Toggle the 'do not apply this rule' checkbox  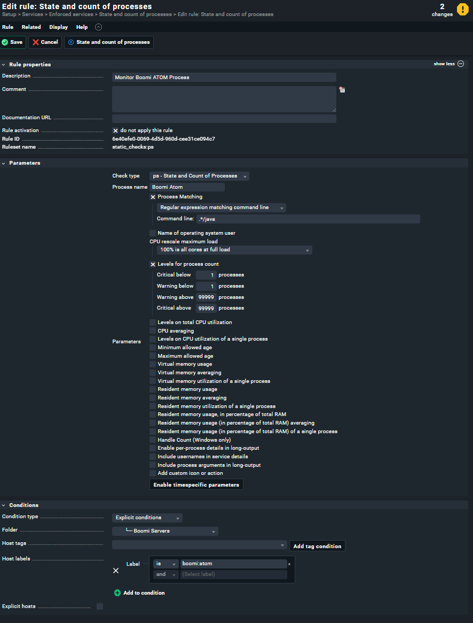click(x=115, y=130)
